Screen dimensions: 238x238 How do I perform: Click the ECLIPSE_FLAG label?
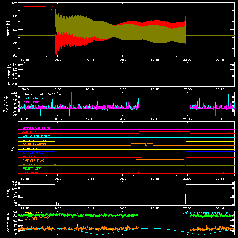[x=32, y=153]
